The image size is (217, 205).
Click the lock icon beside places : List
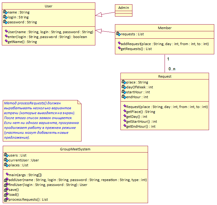coord(6,165)
